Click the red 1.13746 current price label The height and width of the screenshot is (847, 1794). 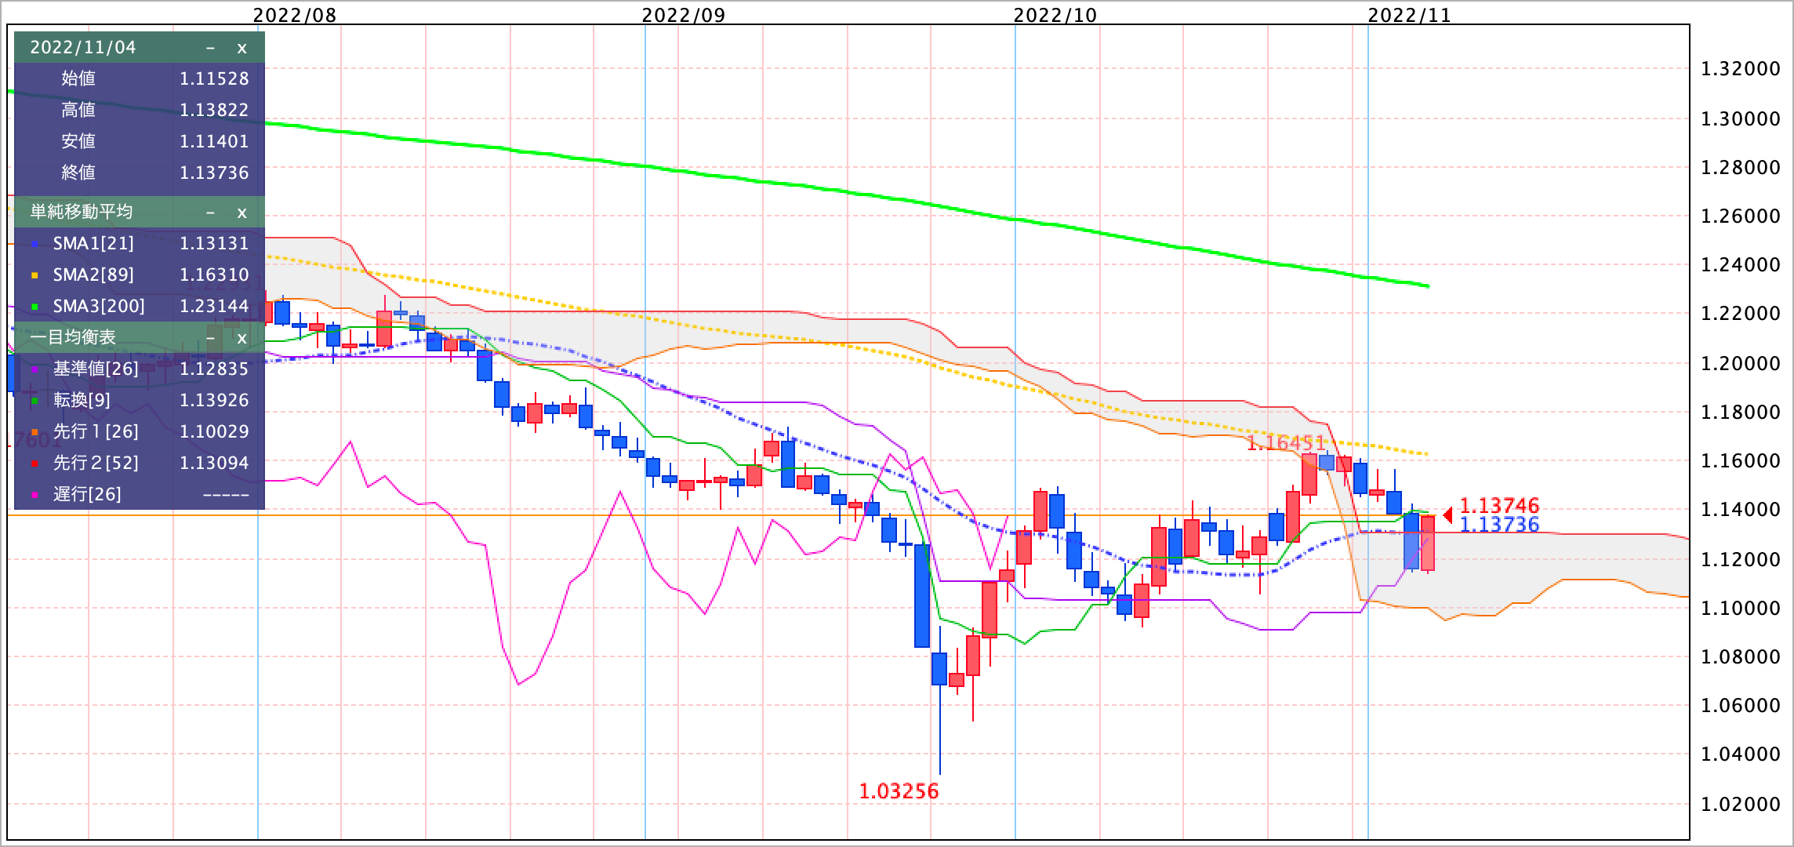[1499, 506]
